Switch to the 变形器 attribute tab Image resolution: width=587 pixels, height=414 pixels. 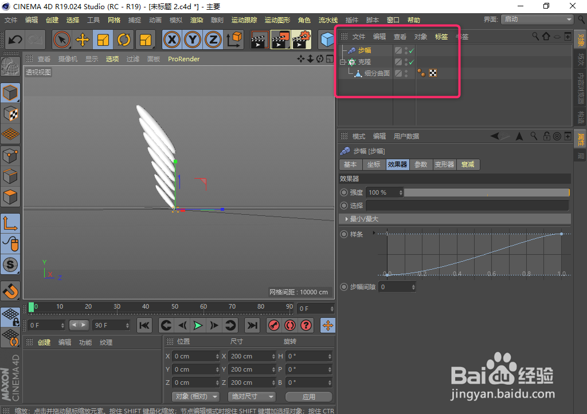[x=444, y=164]
